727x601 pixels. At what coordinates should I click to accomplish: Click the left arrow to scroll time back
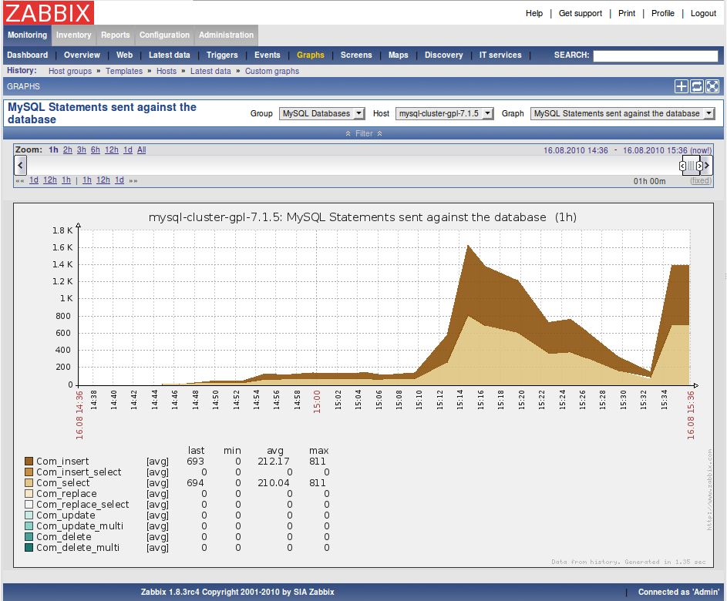20,165
